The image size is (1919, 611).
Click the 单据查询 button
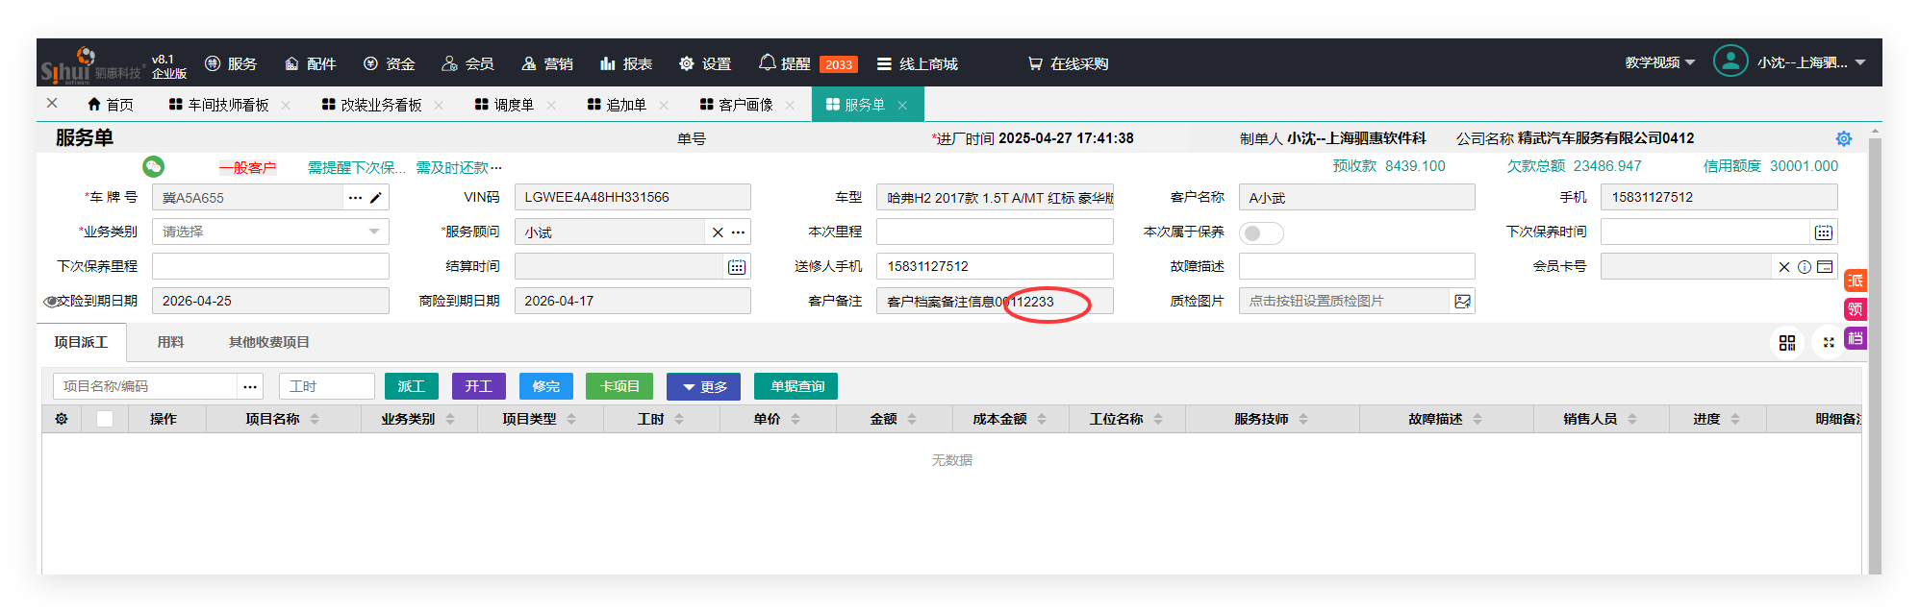click(x=795, y=386)
